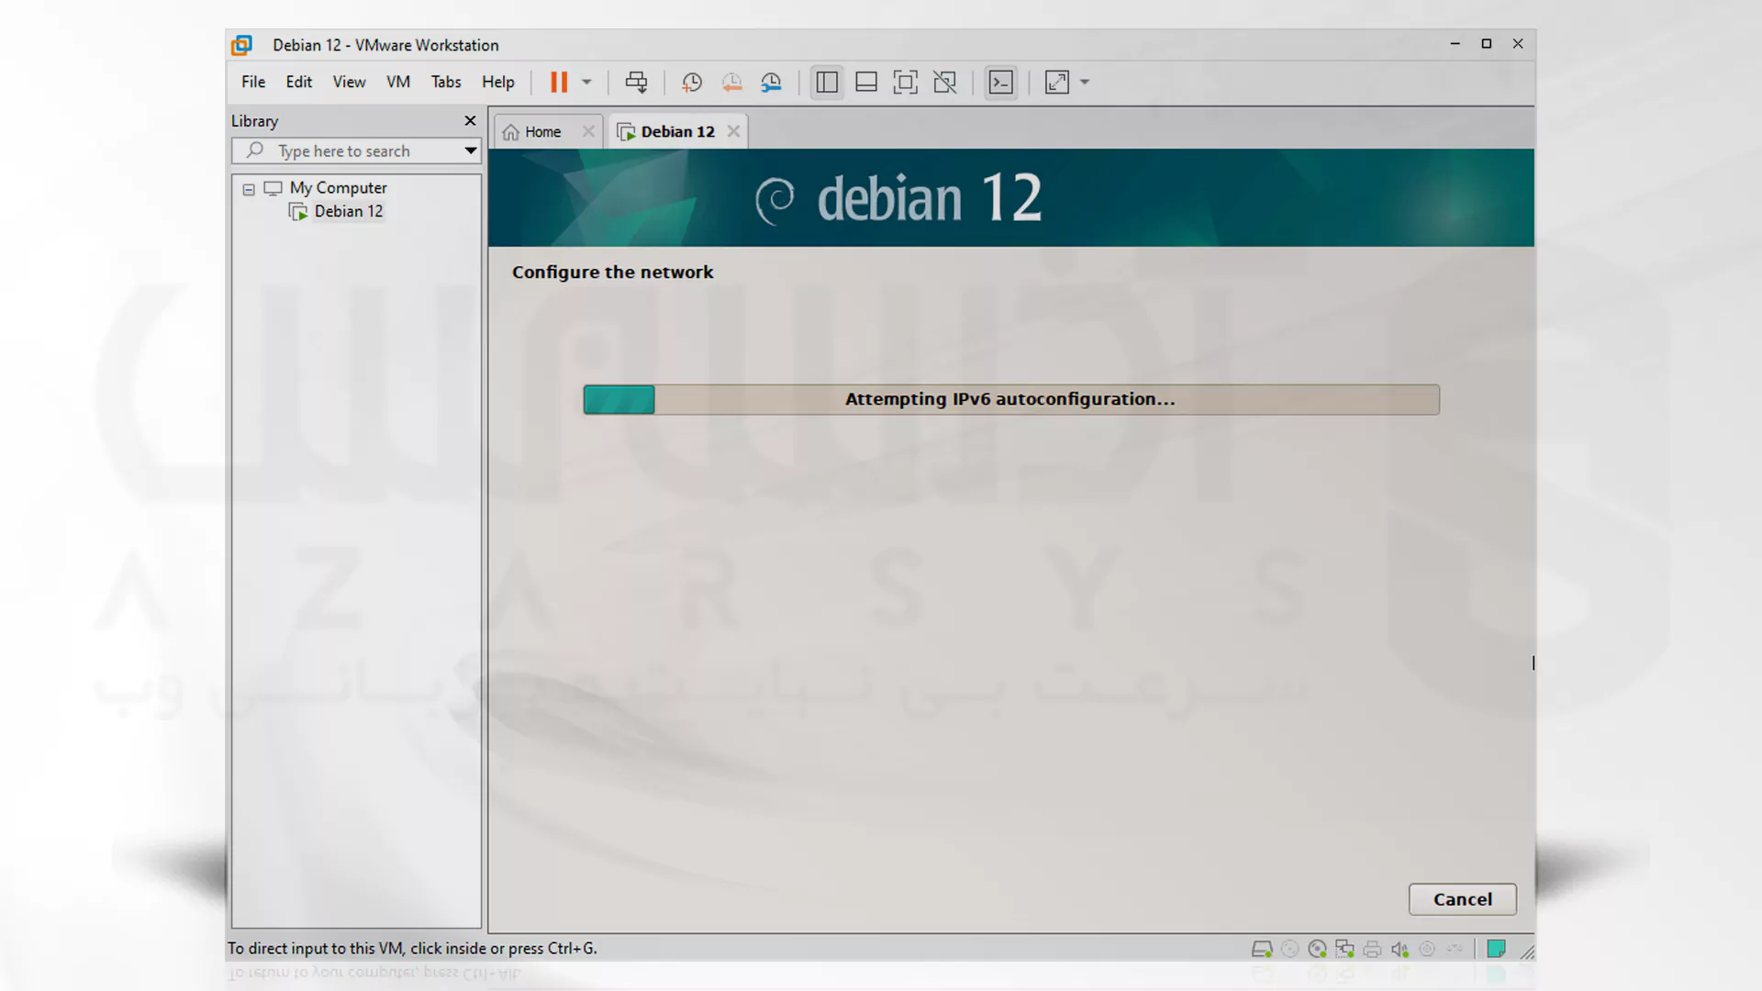Toggle the thumbnail bar view icon
Screen dimensions: 1762x991
pyautogui.click(x=866, y=82)
